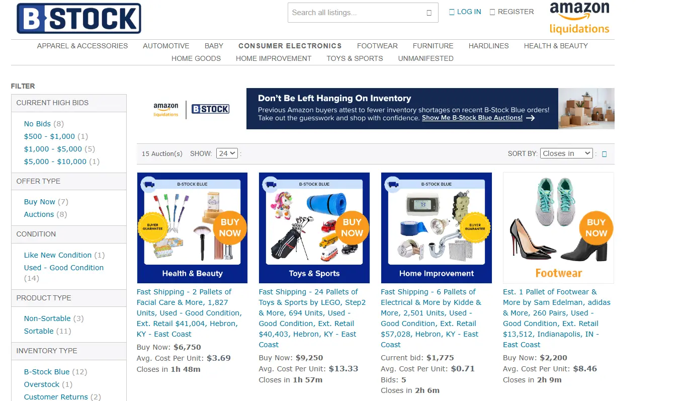Select the Consumer Electronics category tab
This screenshot has height=401, width=685.
click(290, 46)
